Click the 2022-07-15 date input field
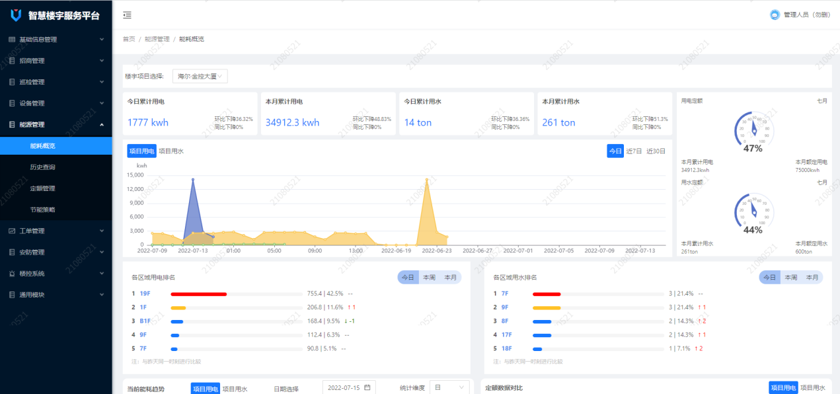The height and width of the screenshot is (394, 840). coord(344,387)
